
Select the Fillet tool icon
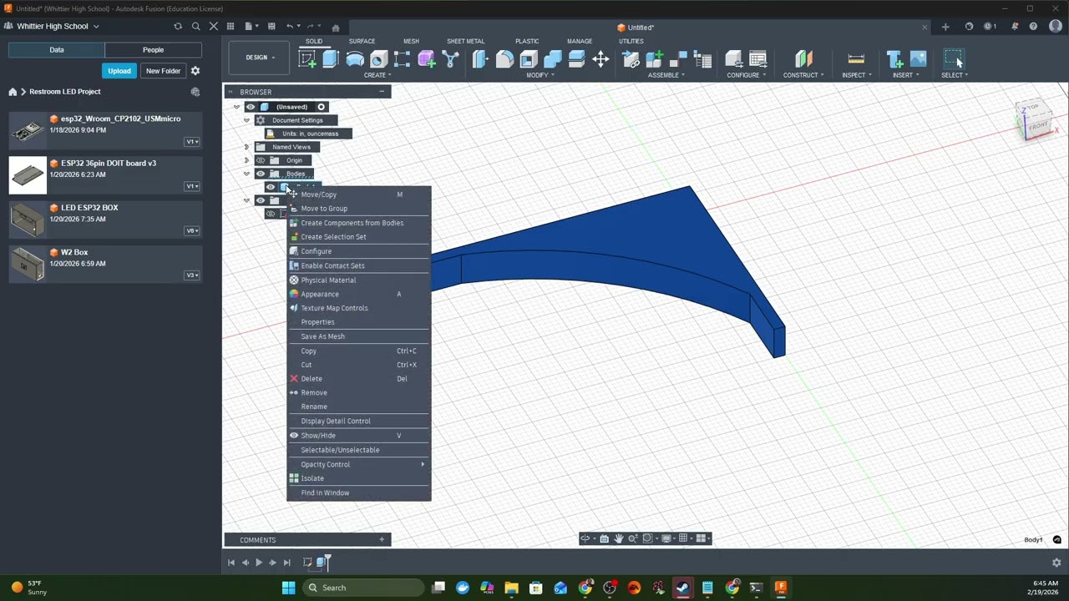504,58
